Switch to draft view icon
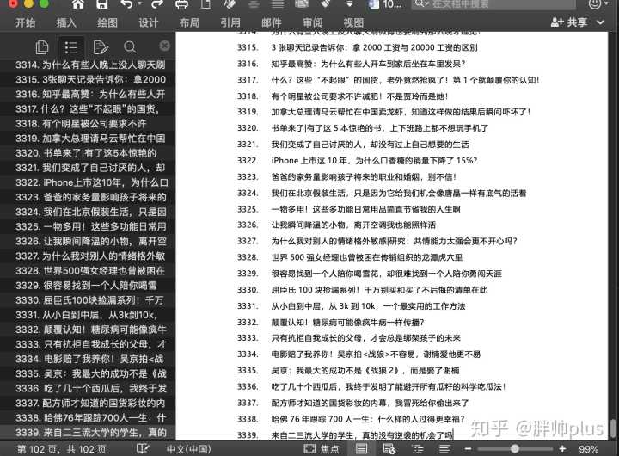The image size is (619, 456). click(444, 449)
